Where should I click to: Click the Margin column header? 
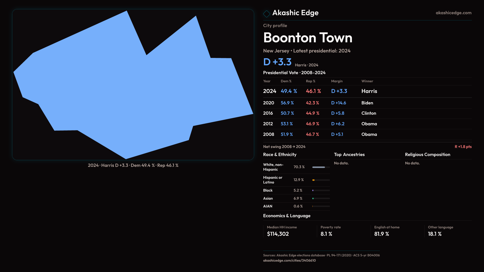[x=337, y=81]
